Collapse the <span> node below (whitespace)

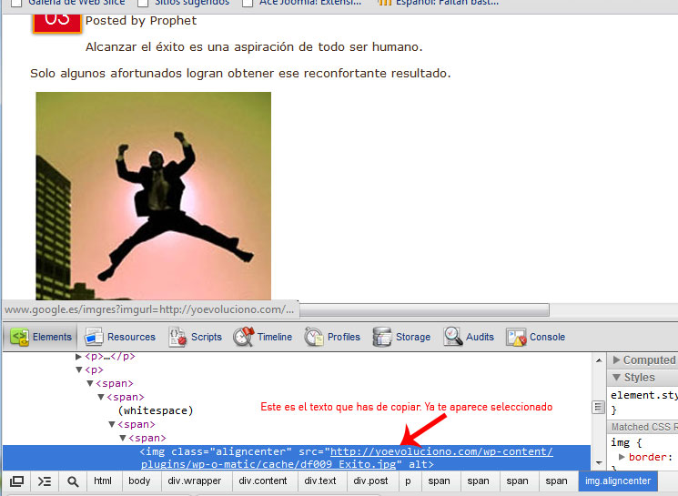112,425
